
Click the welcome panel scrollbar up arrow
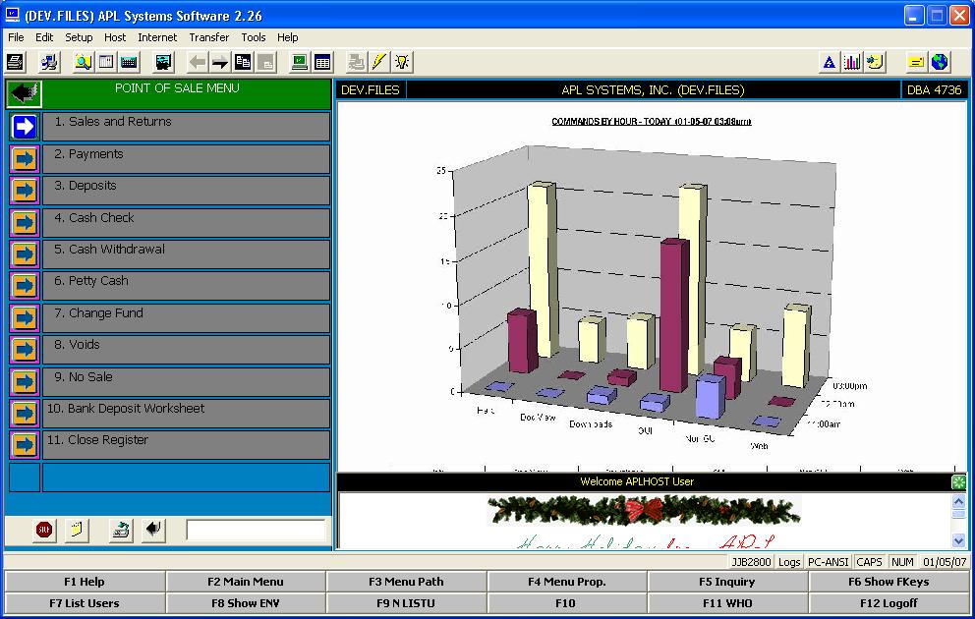click(958, 501)
